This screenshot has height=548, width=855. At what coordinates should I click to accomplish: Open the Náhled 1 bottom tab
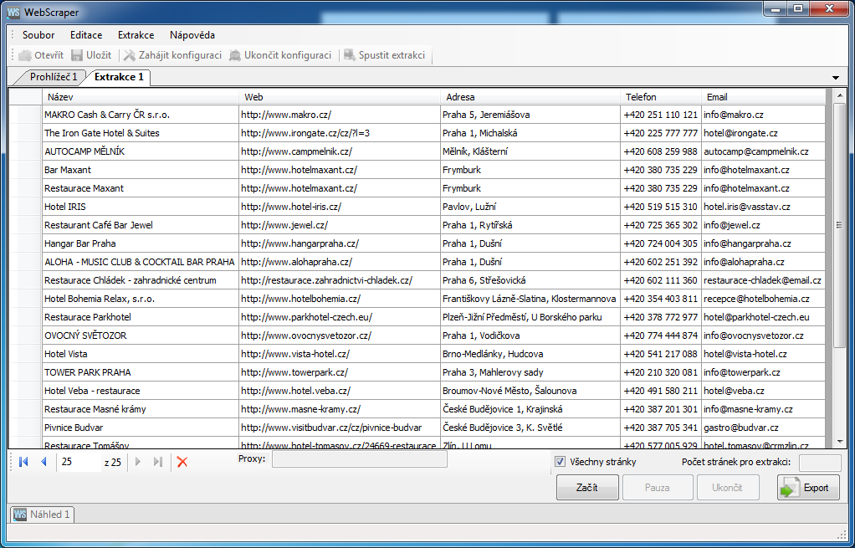point(43,515)
